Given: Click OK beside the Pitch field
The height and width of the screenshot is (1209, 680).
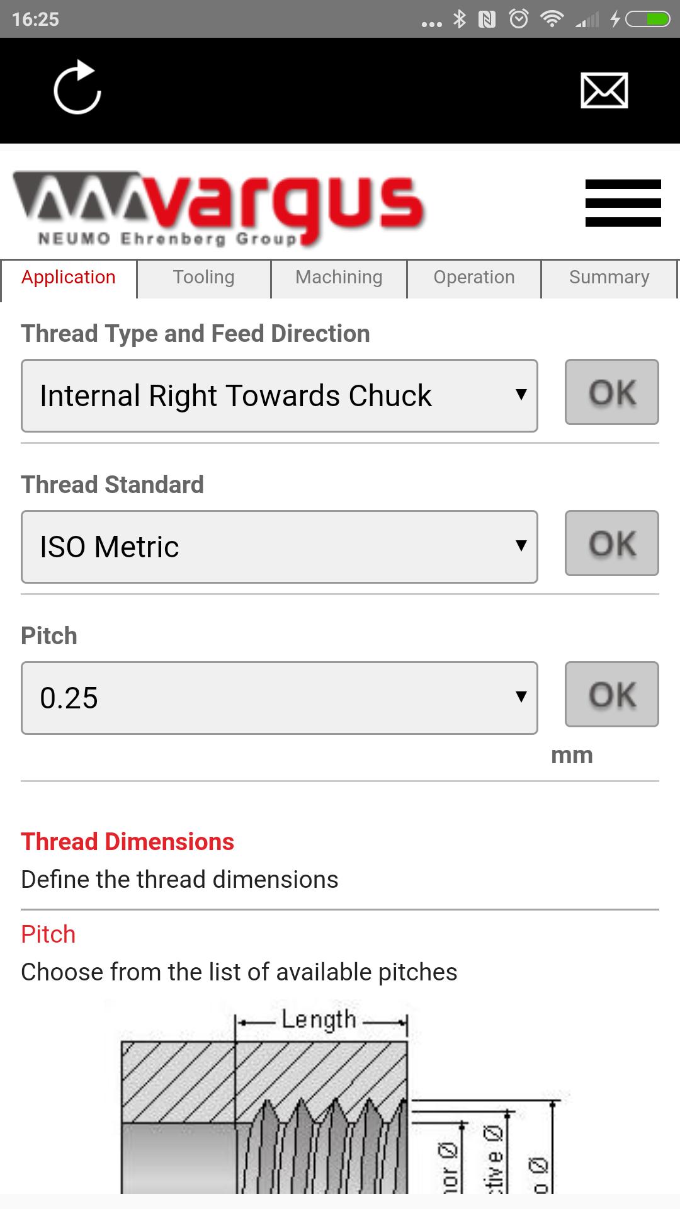Looking at the screenshot, I should [x=612, y=694].
